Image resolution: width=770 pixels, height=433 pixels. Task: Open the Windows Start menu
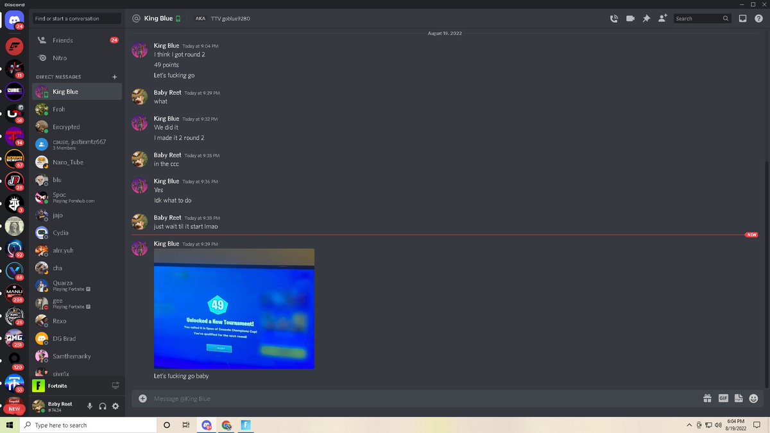[10, 425]
